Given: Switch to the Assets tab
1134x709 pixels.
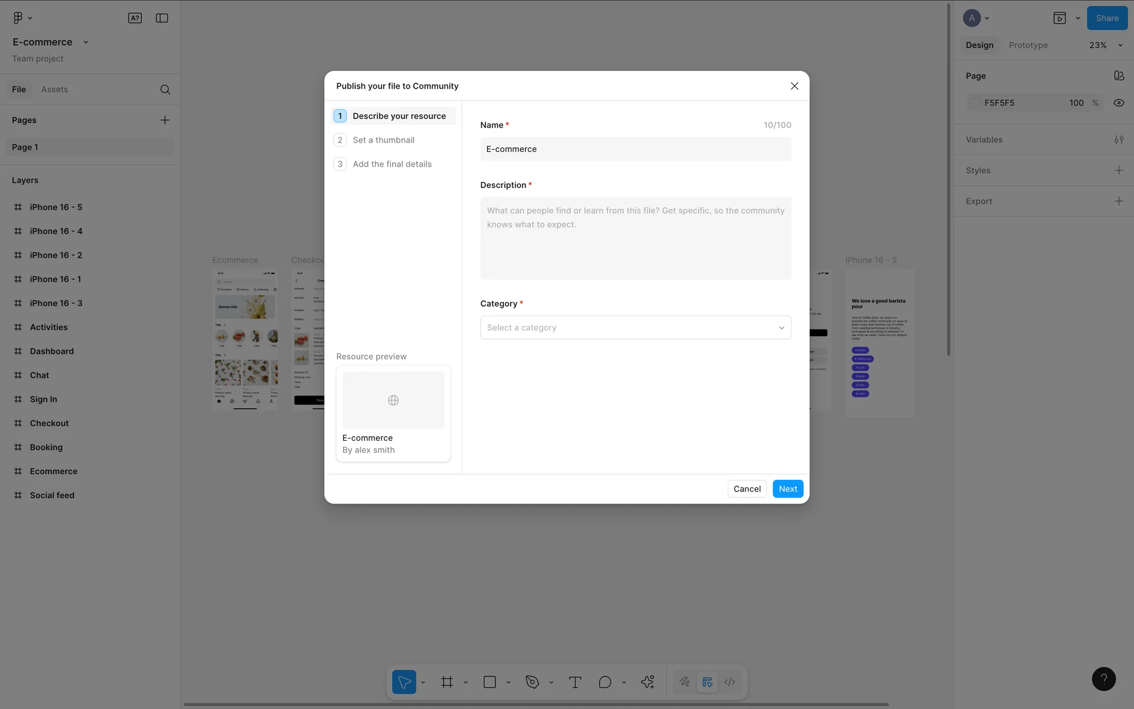Looking at the screenshot, I should click(x=54, y=89).
